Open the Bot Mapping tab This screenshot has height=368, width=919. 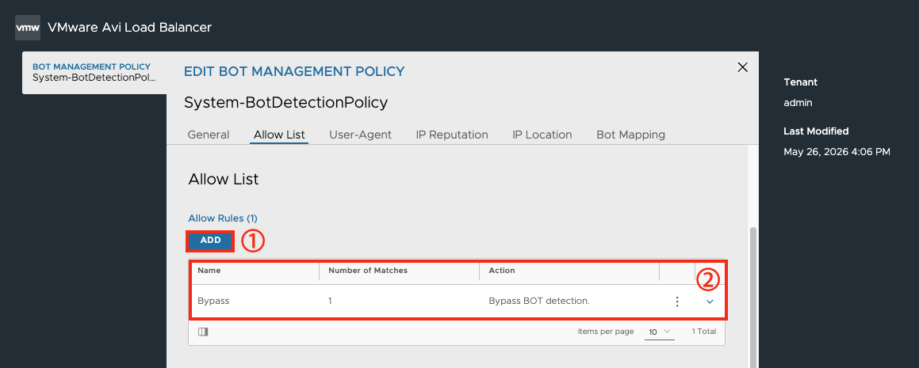(x=630, y=135)
